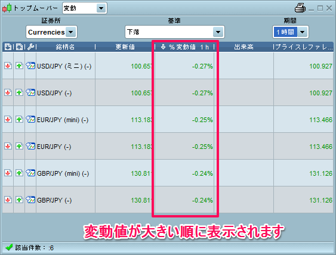Close the トップムーバー window
This screenshot has height=255, width=336.
pyautogui.click(x=329, y=8)
